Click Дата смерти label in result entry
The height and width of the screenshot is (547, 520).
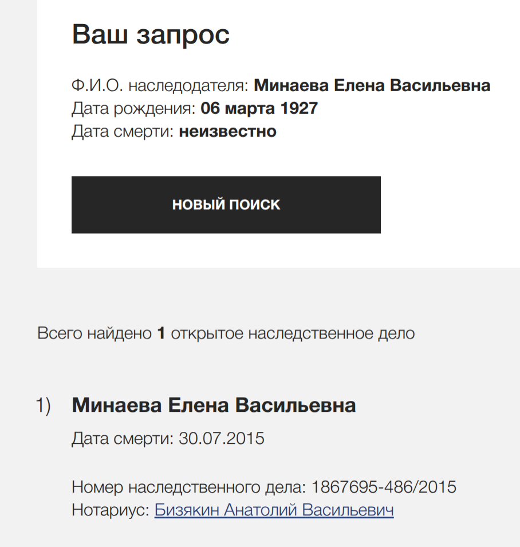pos(123,439)
